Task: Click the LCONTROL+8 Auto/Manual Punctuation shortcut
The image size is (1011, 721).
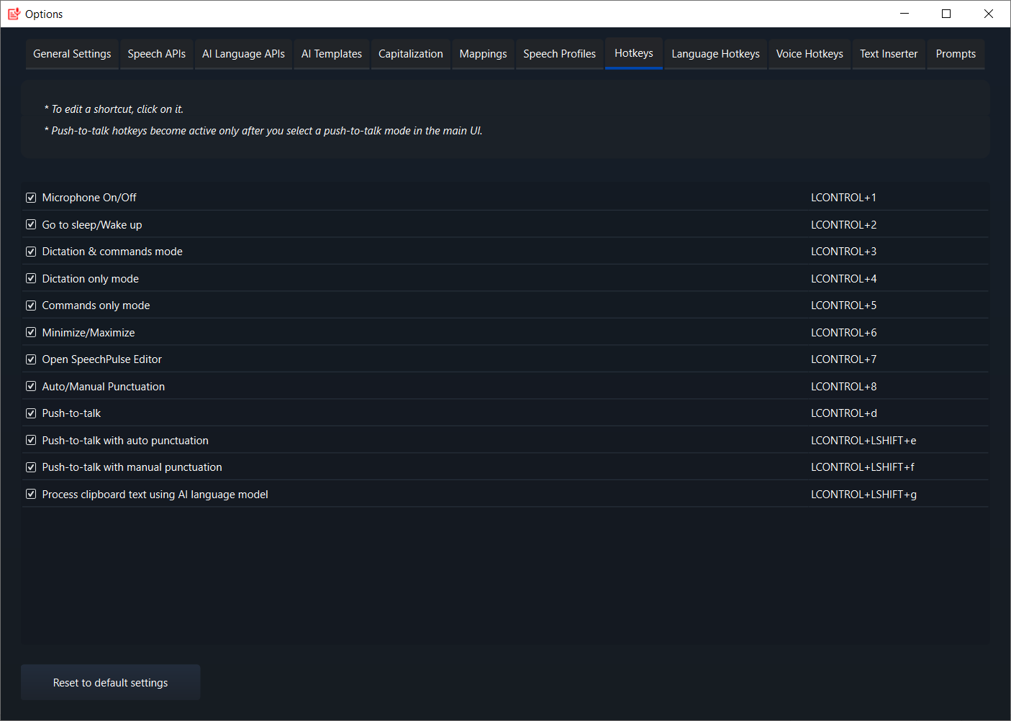Action: click(843, 387)
